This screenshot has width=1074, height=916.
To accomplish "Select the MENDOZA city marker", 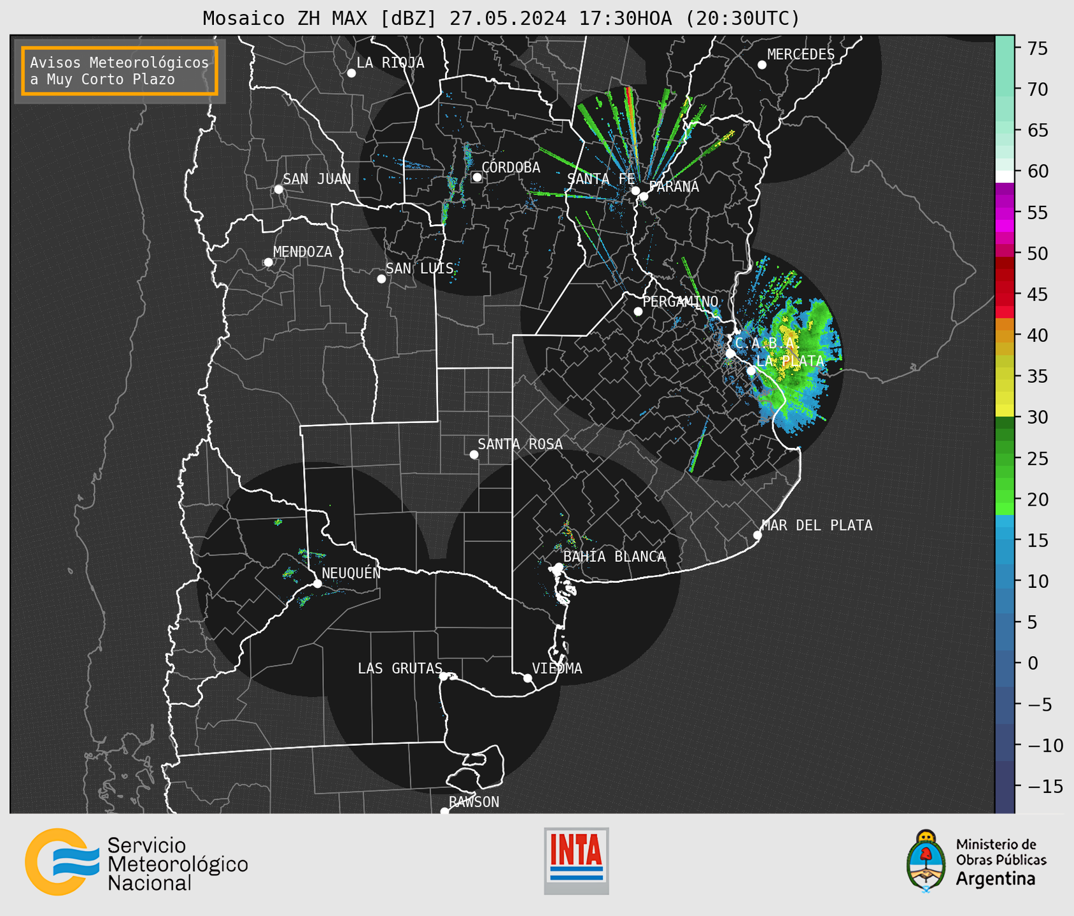I will pos(268,262).
